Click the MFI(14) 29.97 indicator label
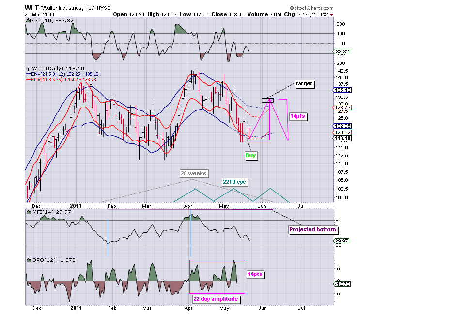 coord(52,212)
